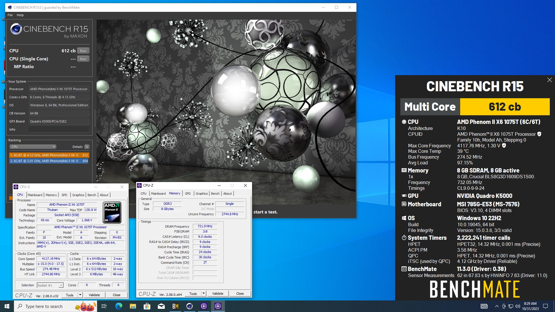This screenshot has height=312, width=555.
Task: Open SPD tab in right CPU-Z window
Action: 188,194
